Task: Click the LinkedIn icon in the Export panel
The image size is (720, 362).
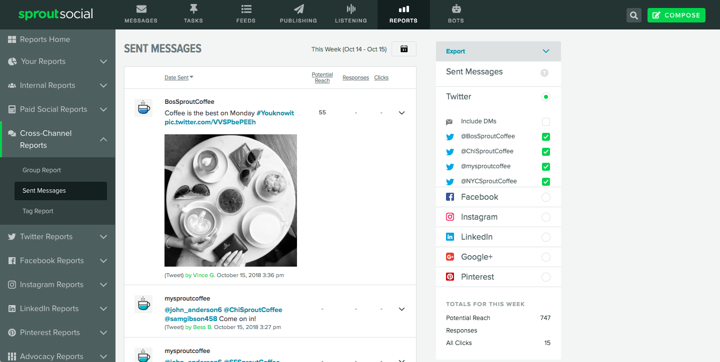Action: click(450, 237)
